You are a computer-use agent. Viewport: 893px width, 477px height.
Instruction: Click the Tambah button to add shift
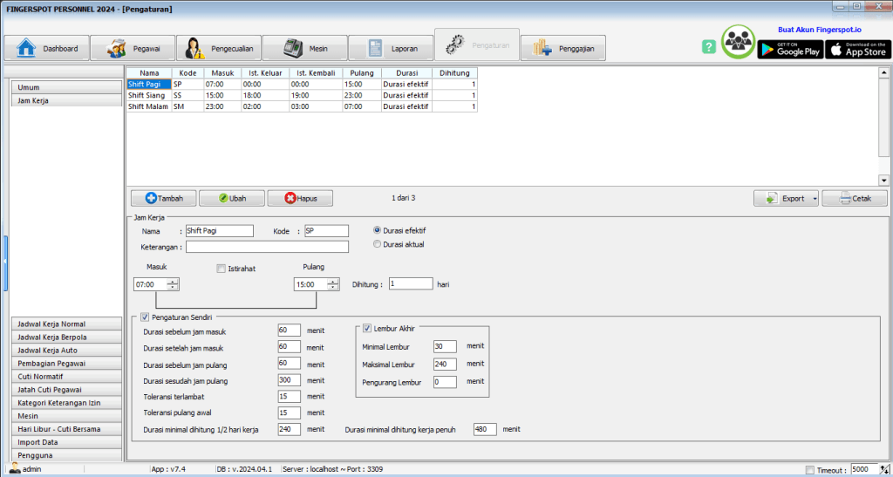pos(163,199)
